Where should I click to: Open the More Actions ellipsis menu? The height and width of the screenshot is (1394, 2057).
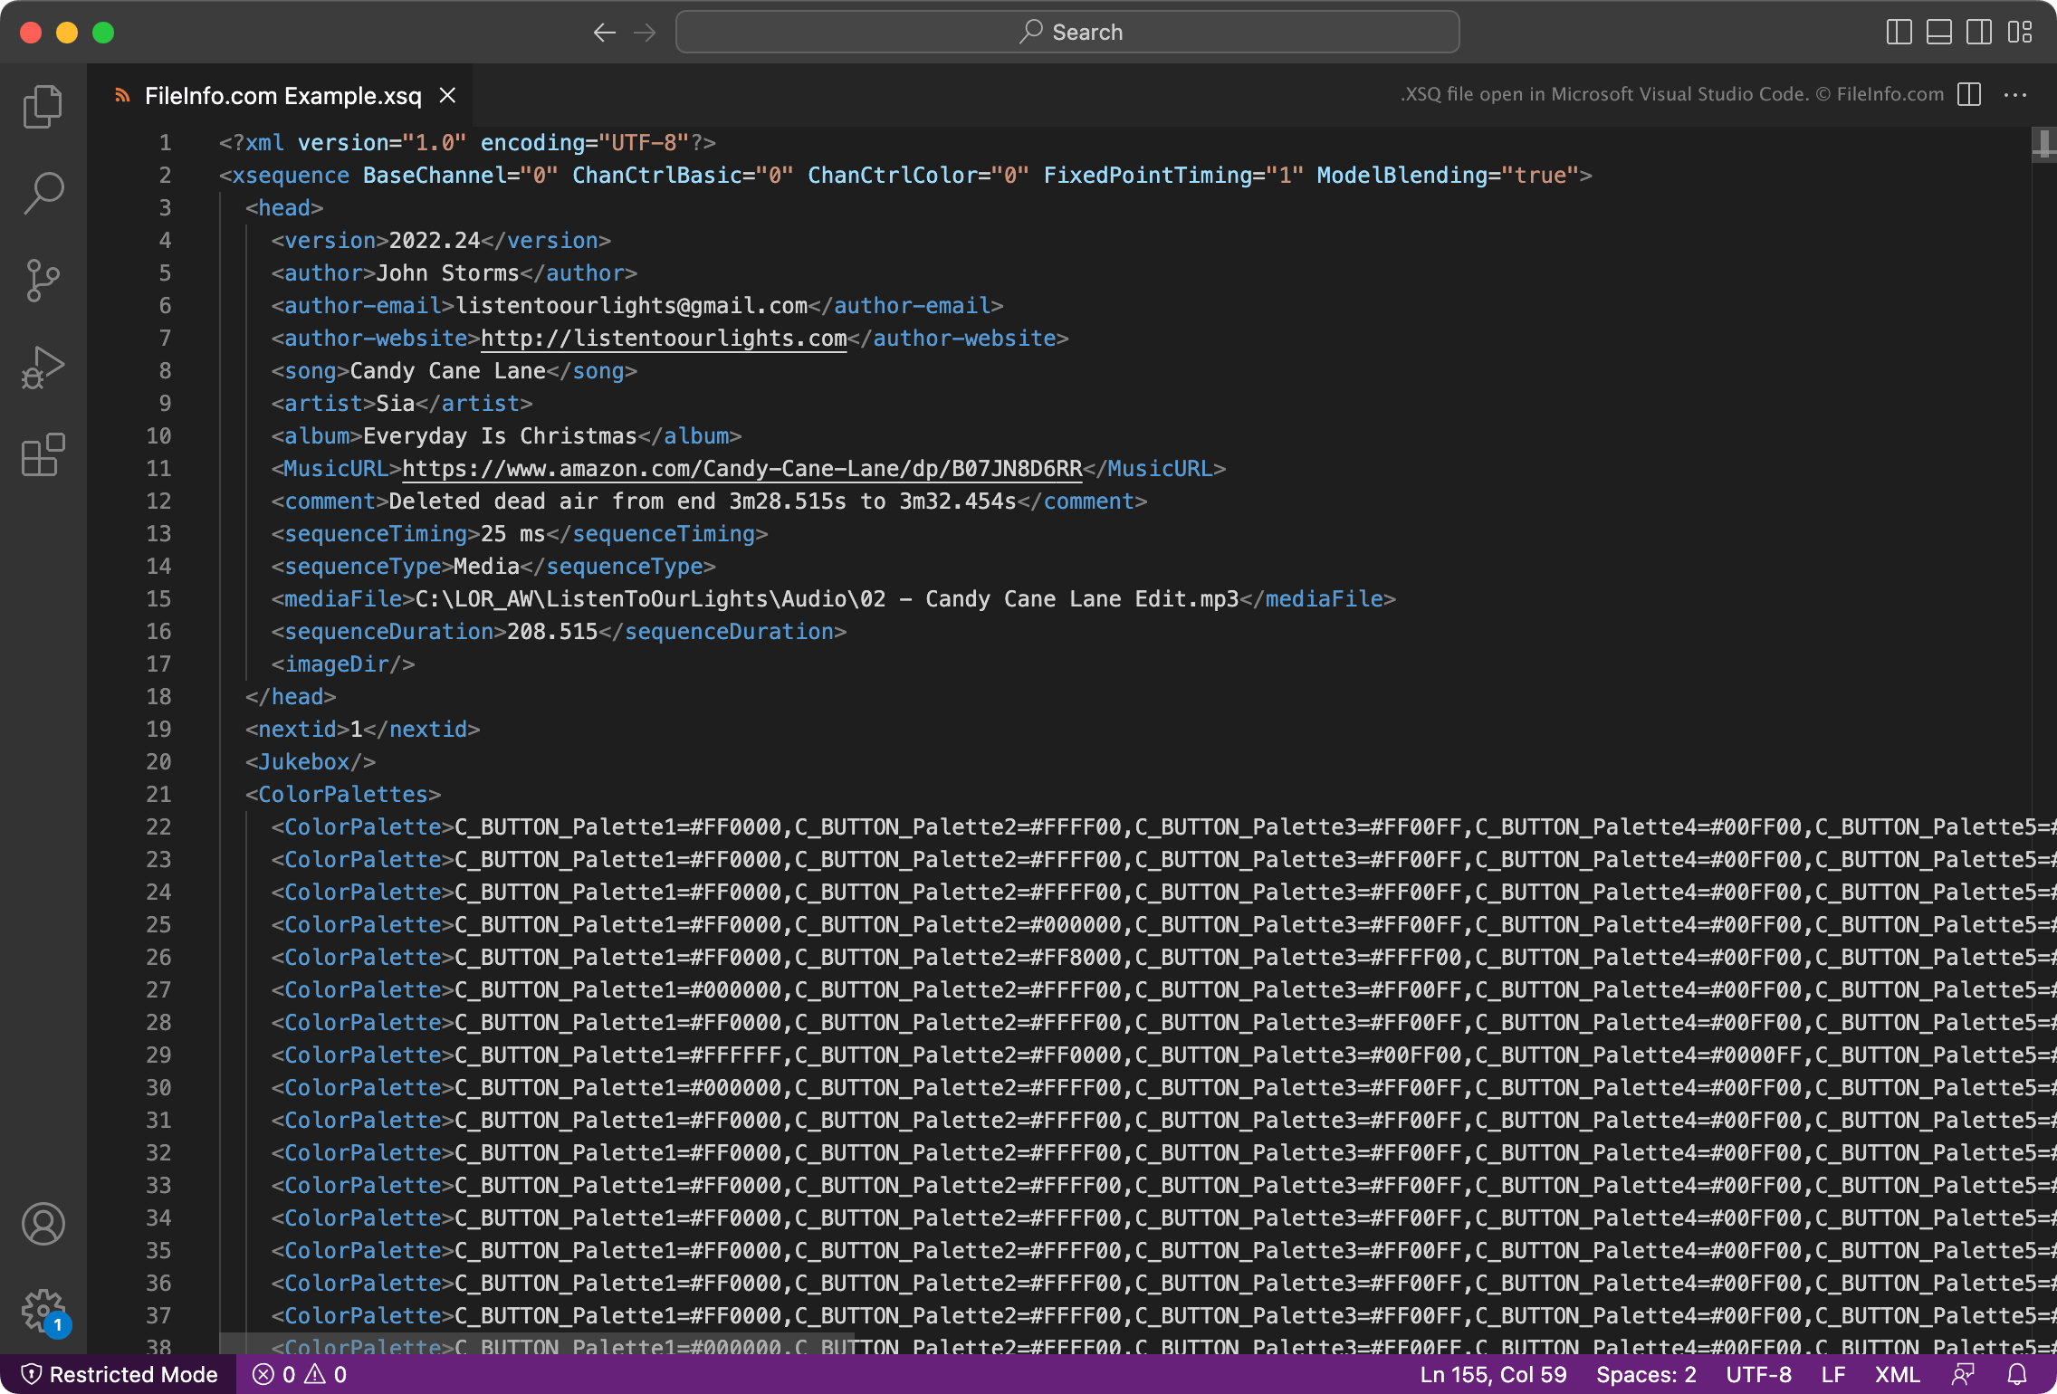tap(2015, 95)
